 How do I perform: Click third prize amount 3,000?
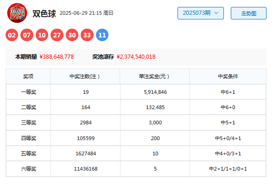point(155,123)
